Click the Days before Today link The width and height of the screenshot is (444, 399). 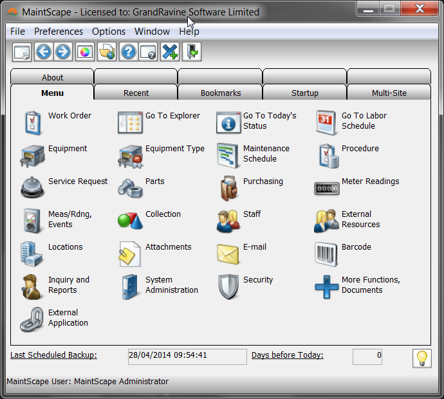(x=288, y=355)
